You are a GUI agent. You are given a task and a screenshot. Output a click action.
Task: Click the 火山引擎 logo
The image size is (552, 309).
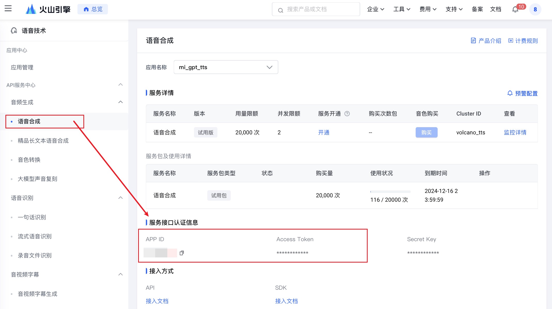(x=48, y=9)
